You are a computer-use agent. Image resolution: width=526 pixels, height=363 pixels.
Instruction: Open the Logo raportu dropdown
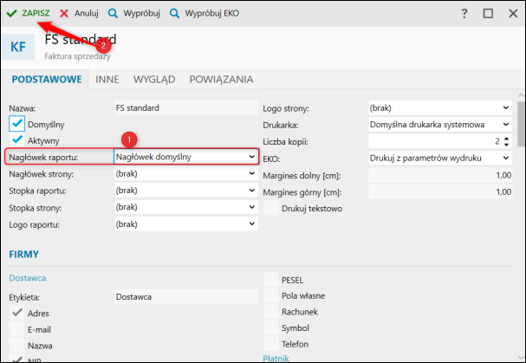186,224
